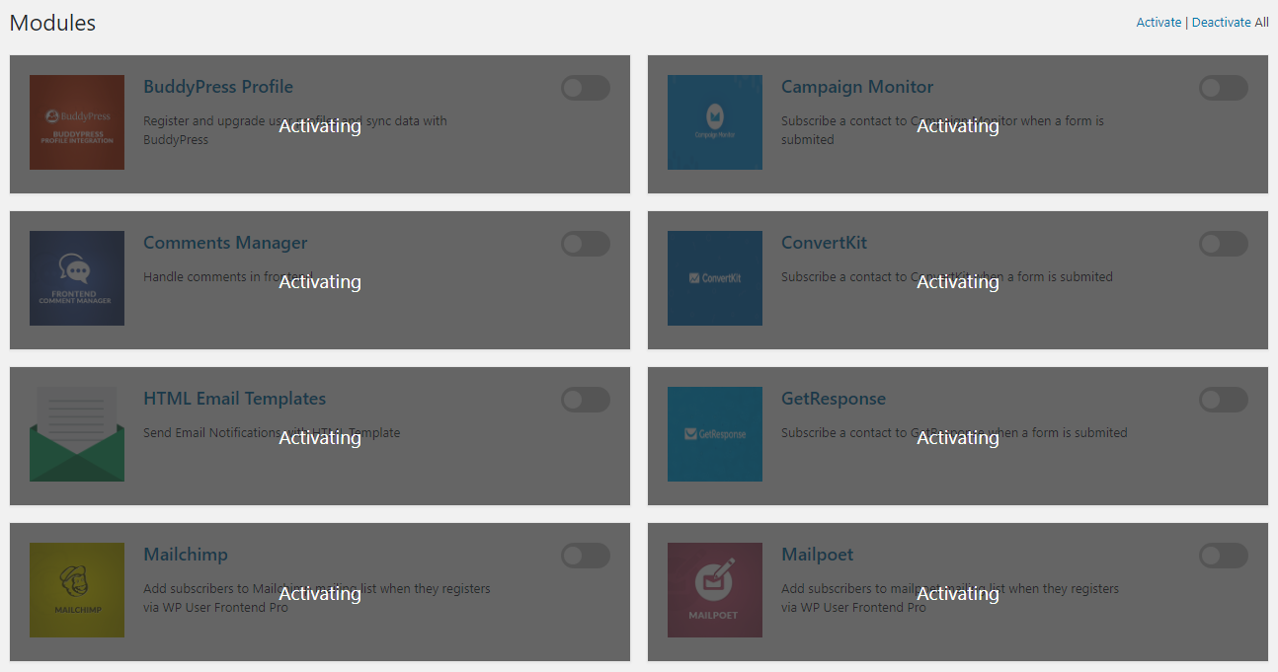1278x672 pixels.
Task: Enable the ConvertKit module switch
Action: (x=1224, y=244)
